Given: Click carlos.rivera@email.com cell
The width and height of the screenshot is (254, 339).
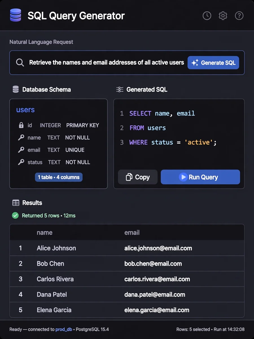Looking at the screenshot, I should tap(157, 279).
